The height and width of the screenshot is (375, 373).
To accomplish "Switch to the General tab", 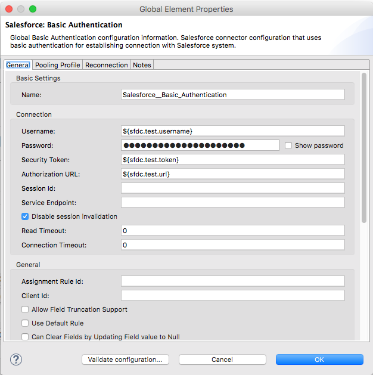I will (18, 65).
